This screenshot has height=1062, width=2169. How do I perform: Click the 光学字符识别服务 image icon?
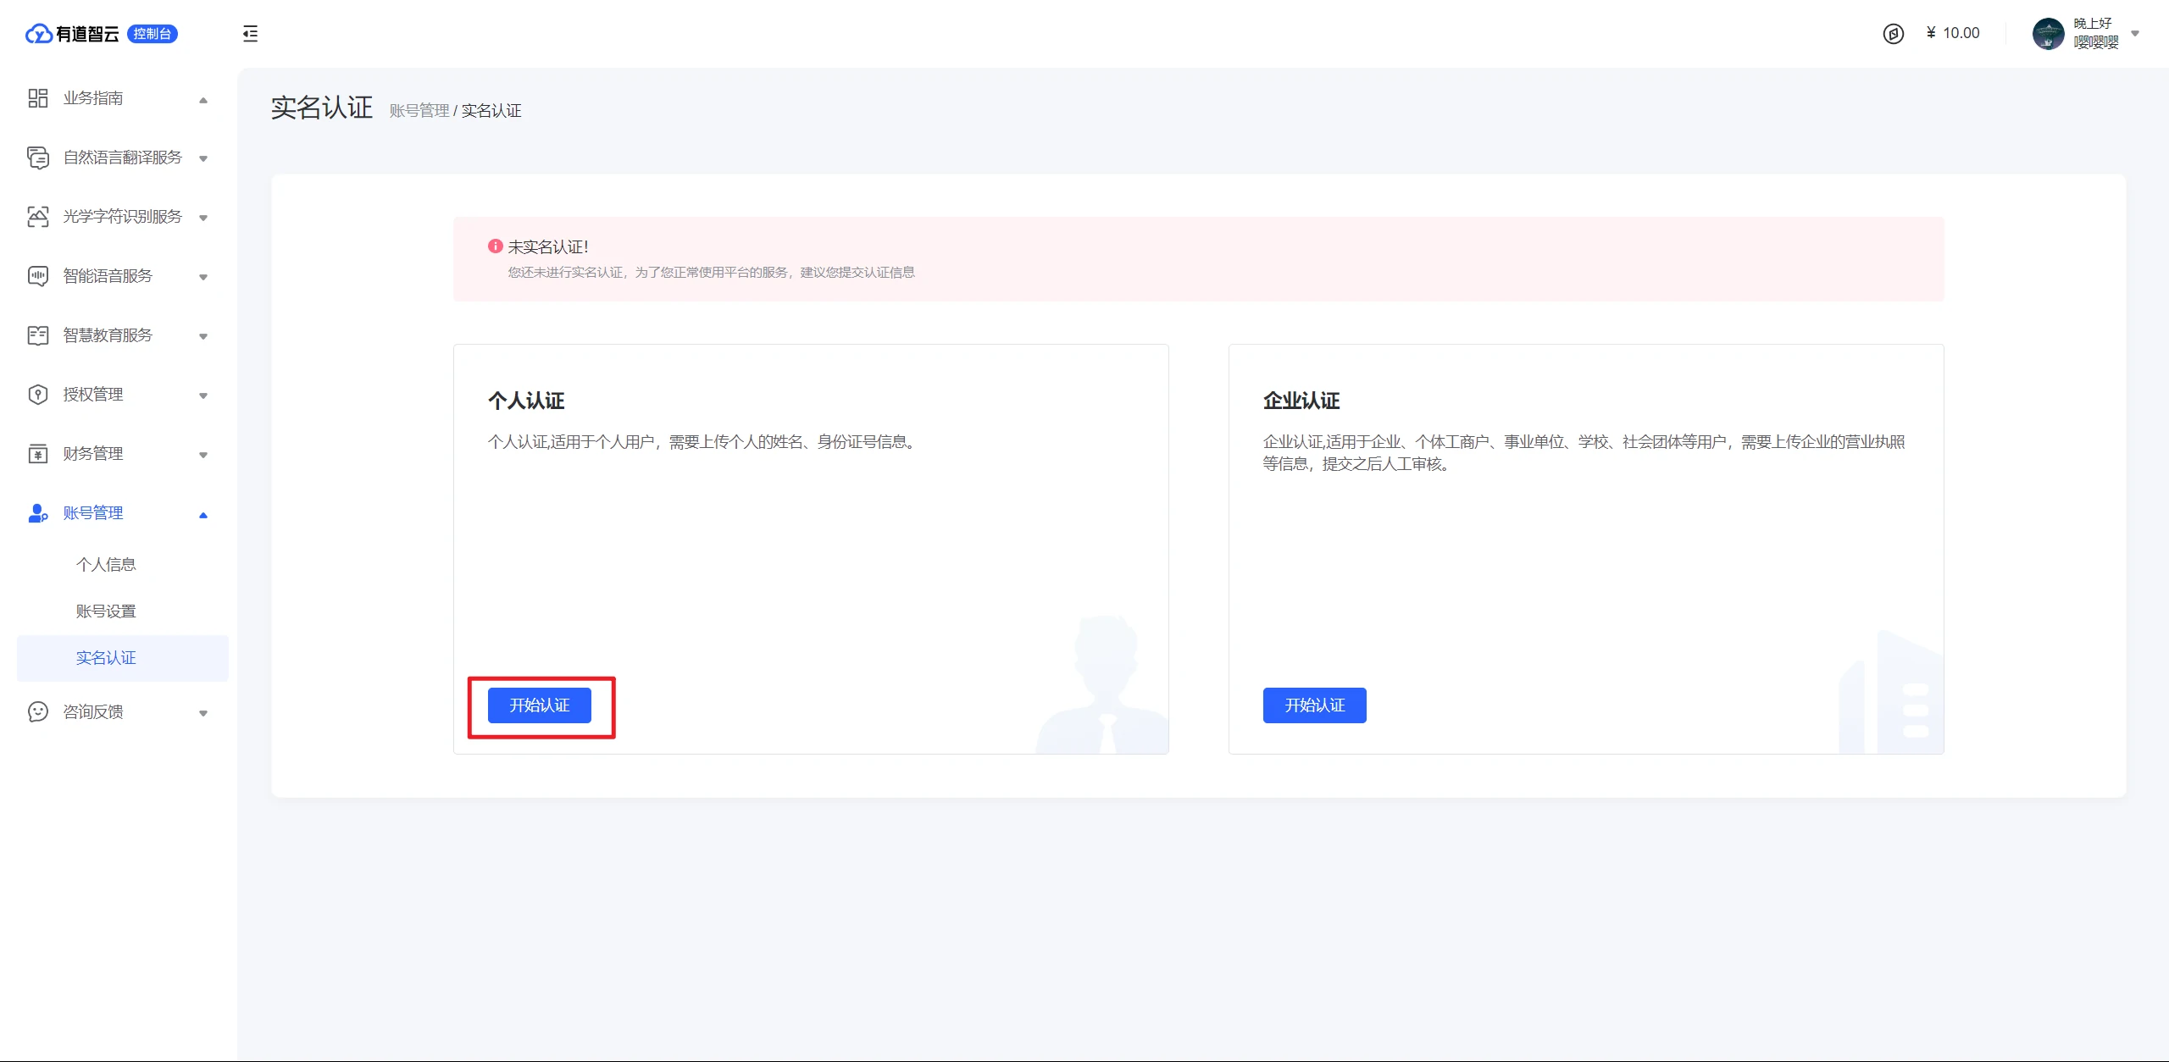[38, 217]
